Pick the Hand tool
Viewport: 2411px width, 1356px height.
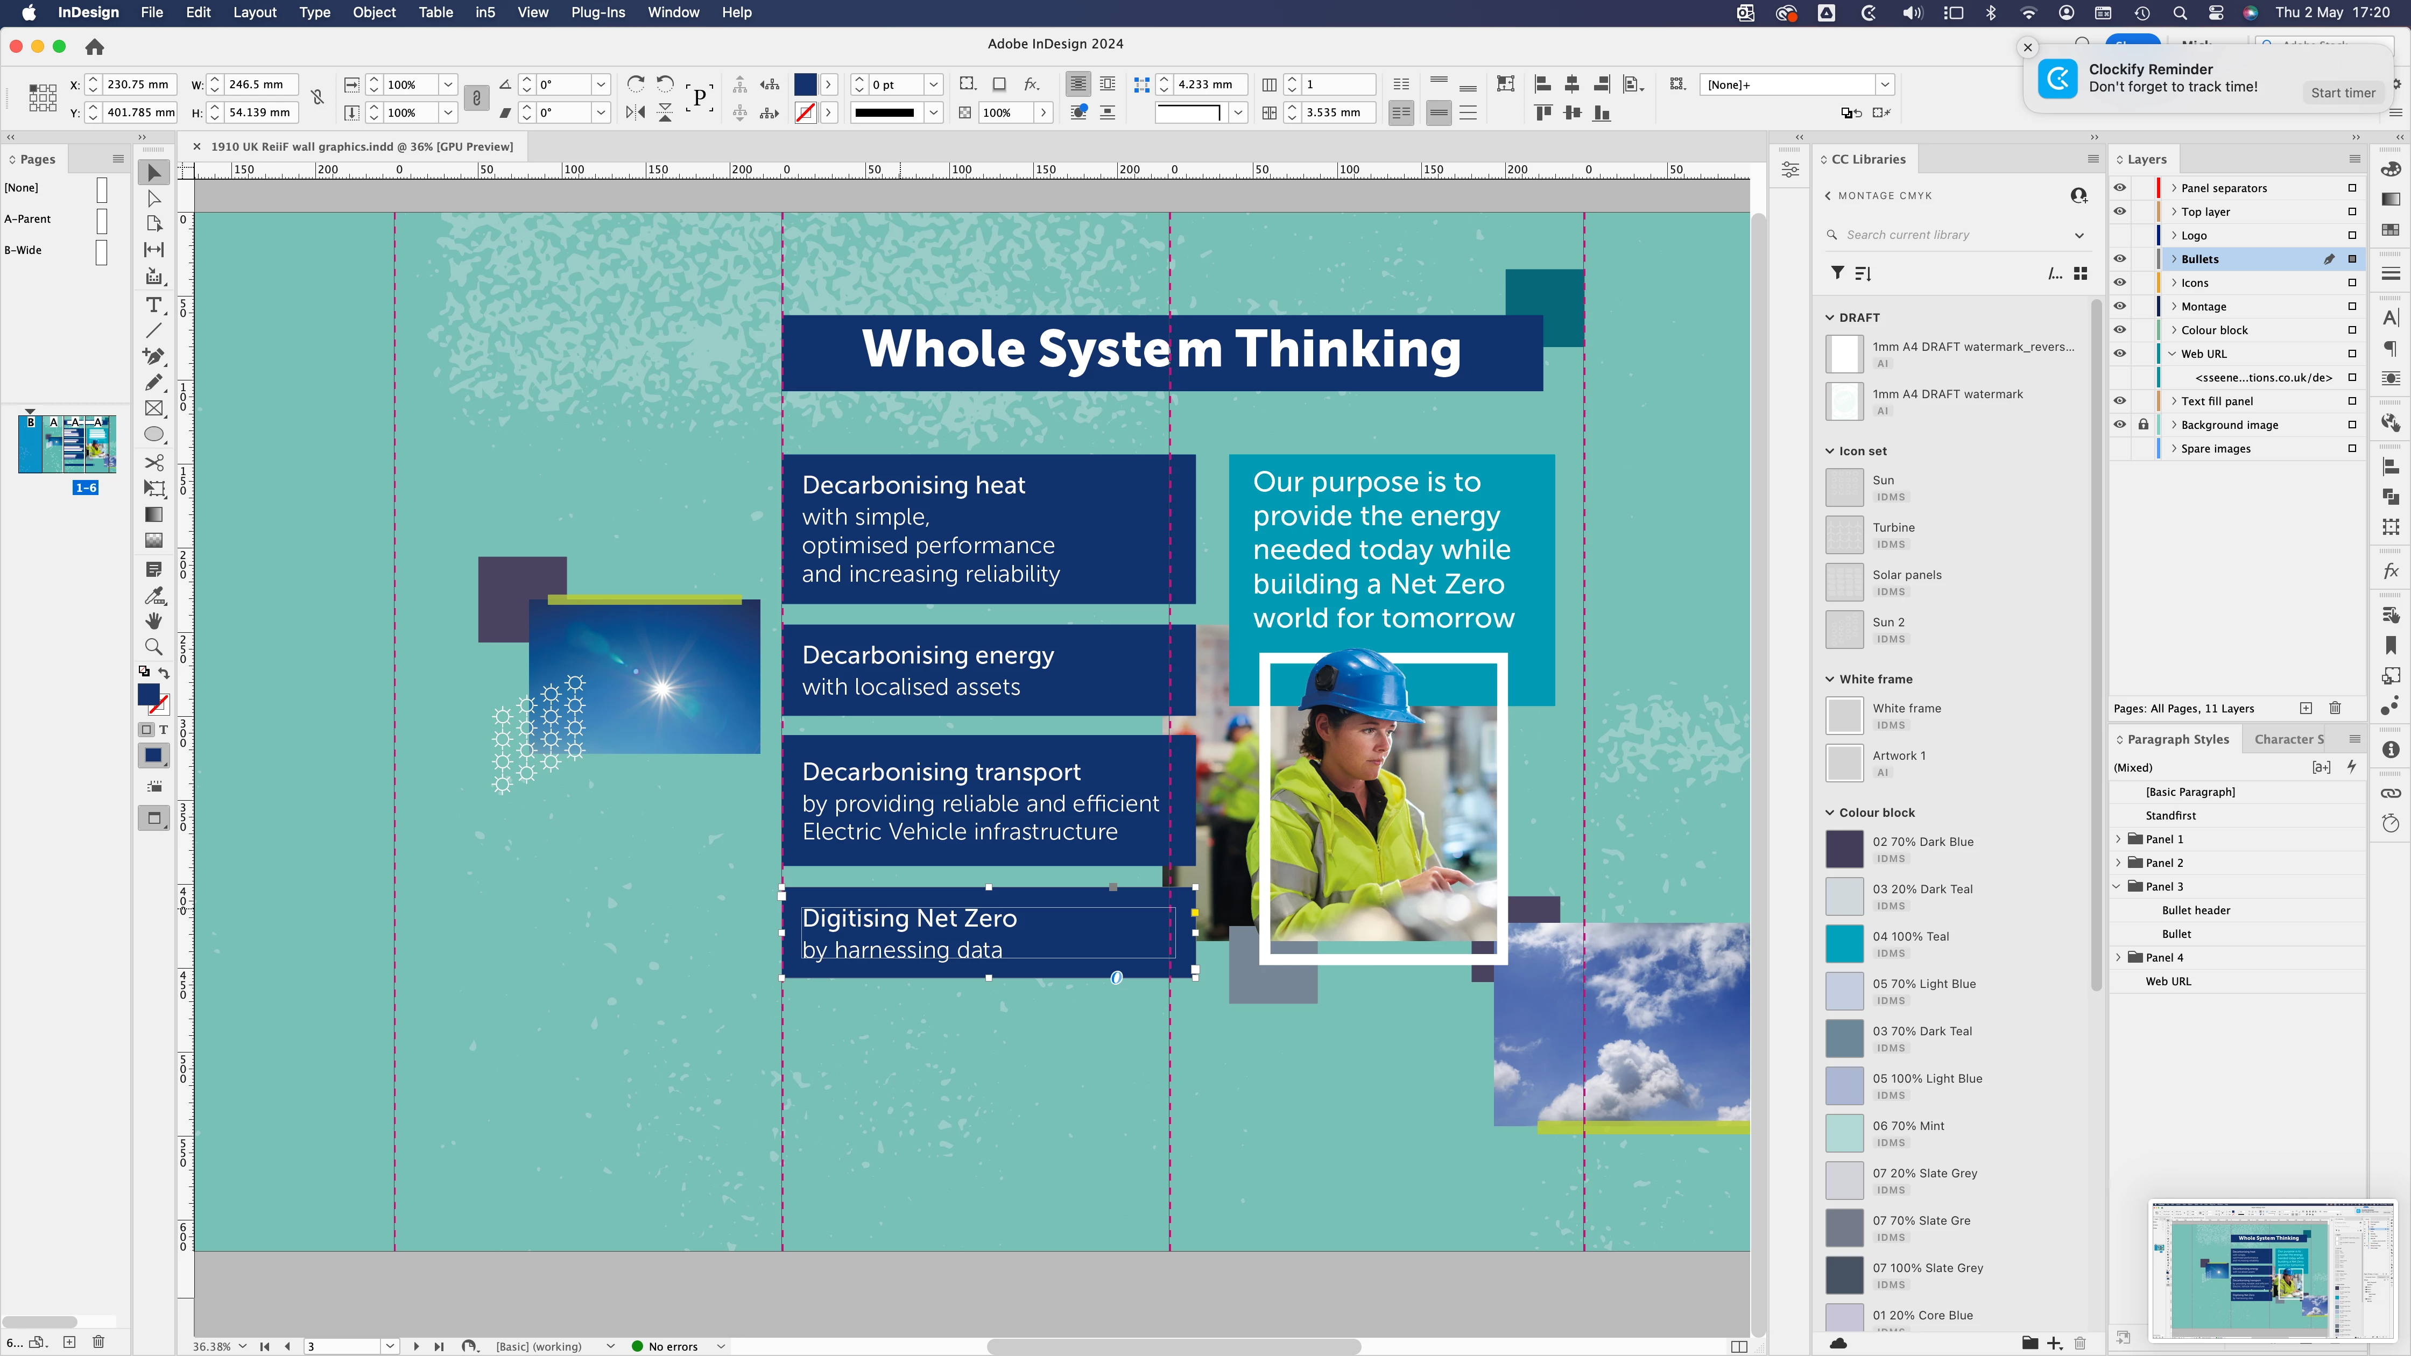(x=153, y=620)
